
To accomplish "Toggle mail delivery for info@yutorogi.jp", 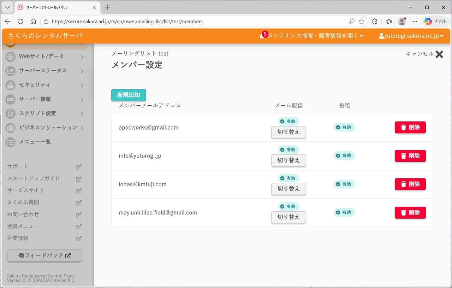I will [x=289, y=160].
